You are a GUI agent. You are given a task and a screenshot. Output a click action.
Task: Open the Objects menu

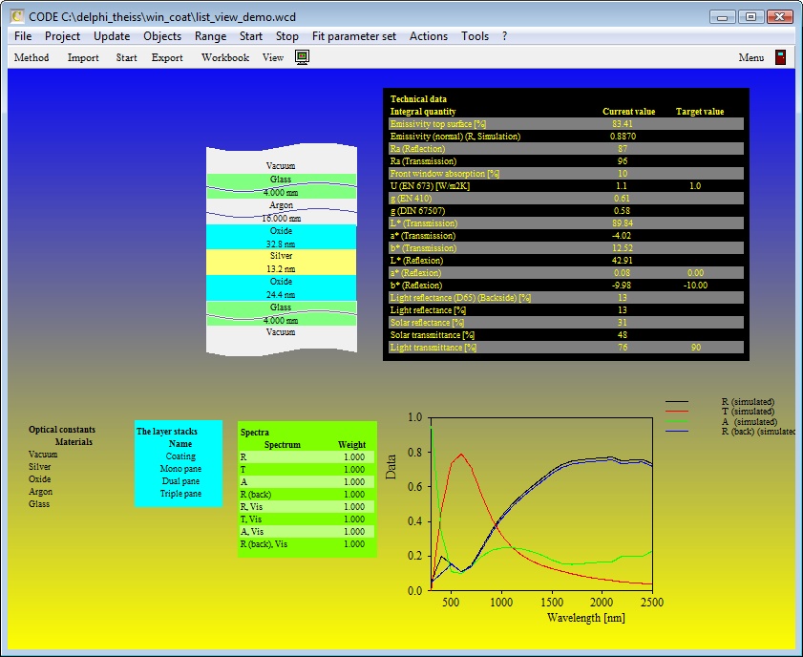162,36
